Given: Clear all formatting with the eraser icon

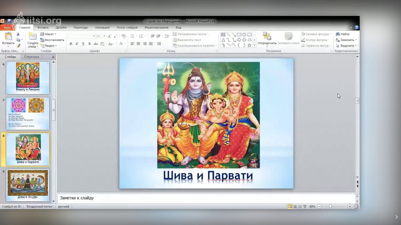Looking at the screenshot, I should pos(123,36).
